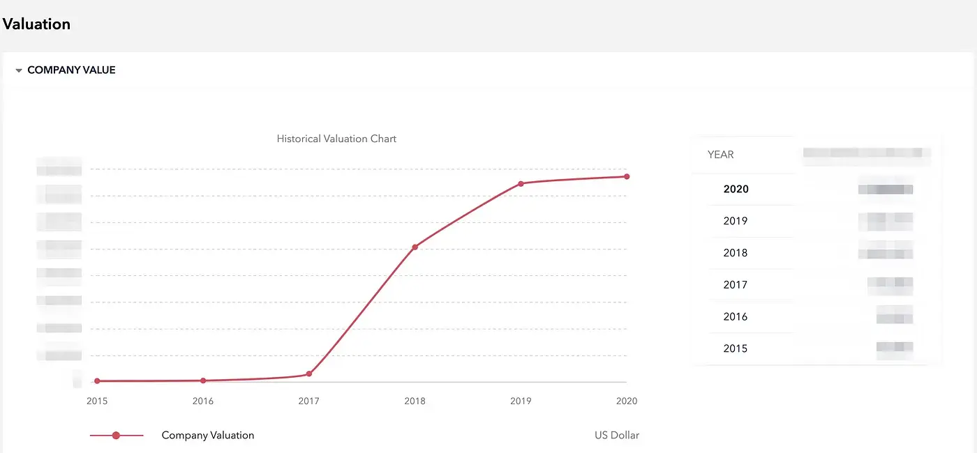Select the 2015 row in table
Image resolution: width=977 pixels, height=453 pixels.
pos(816,349)
